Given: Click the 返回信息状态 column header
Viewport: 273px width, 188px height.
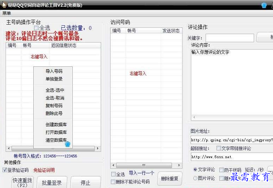Looking at the screenshot, I should pyautogui.click(x=75, y=45).
